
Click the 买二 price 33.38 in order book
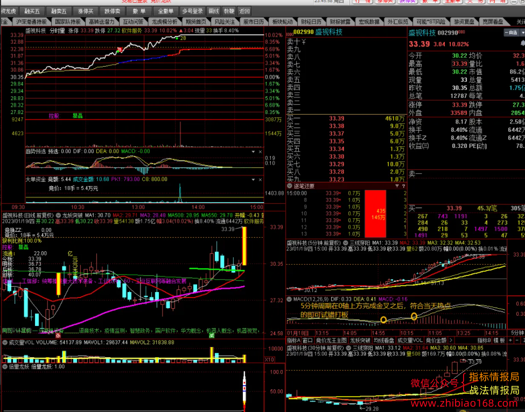click(337, 126)
